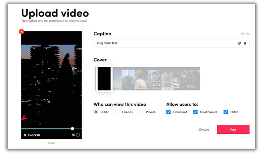Screen dimensions: 262x153
Task: Mute the video preview sound
Action: (x=74, y=135)
